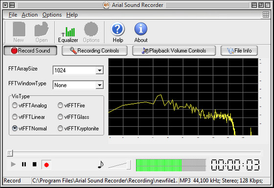Click the grayed-out New file icon
Image resolution: width=274 pixels, height=188 pixels.
[19, 29]
